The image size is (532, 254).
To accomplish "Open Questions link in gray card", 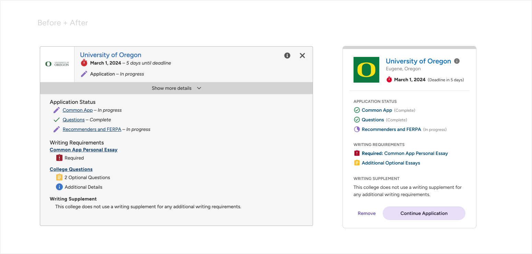I will (x=73, y=120).
